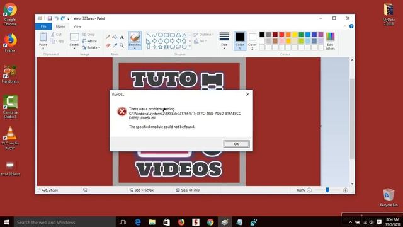Select the Oval shape

tap(161, 35)
